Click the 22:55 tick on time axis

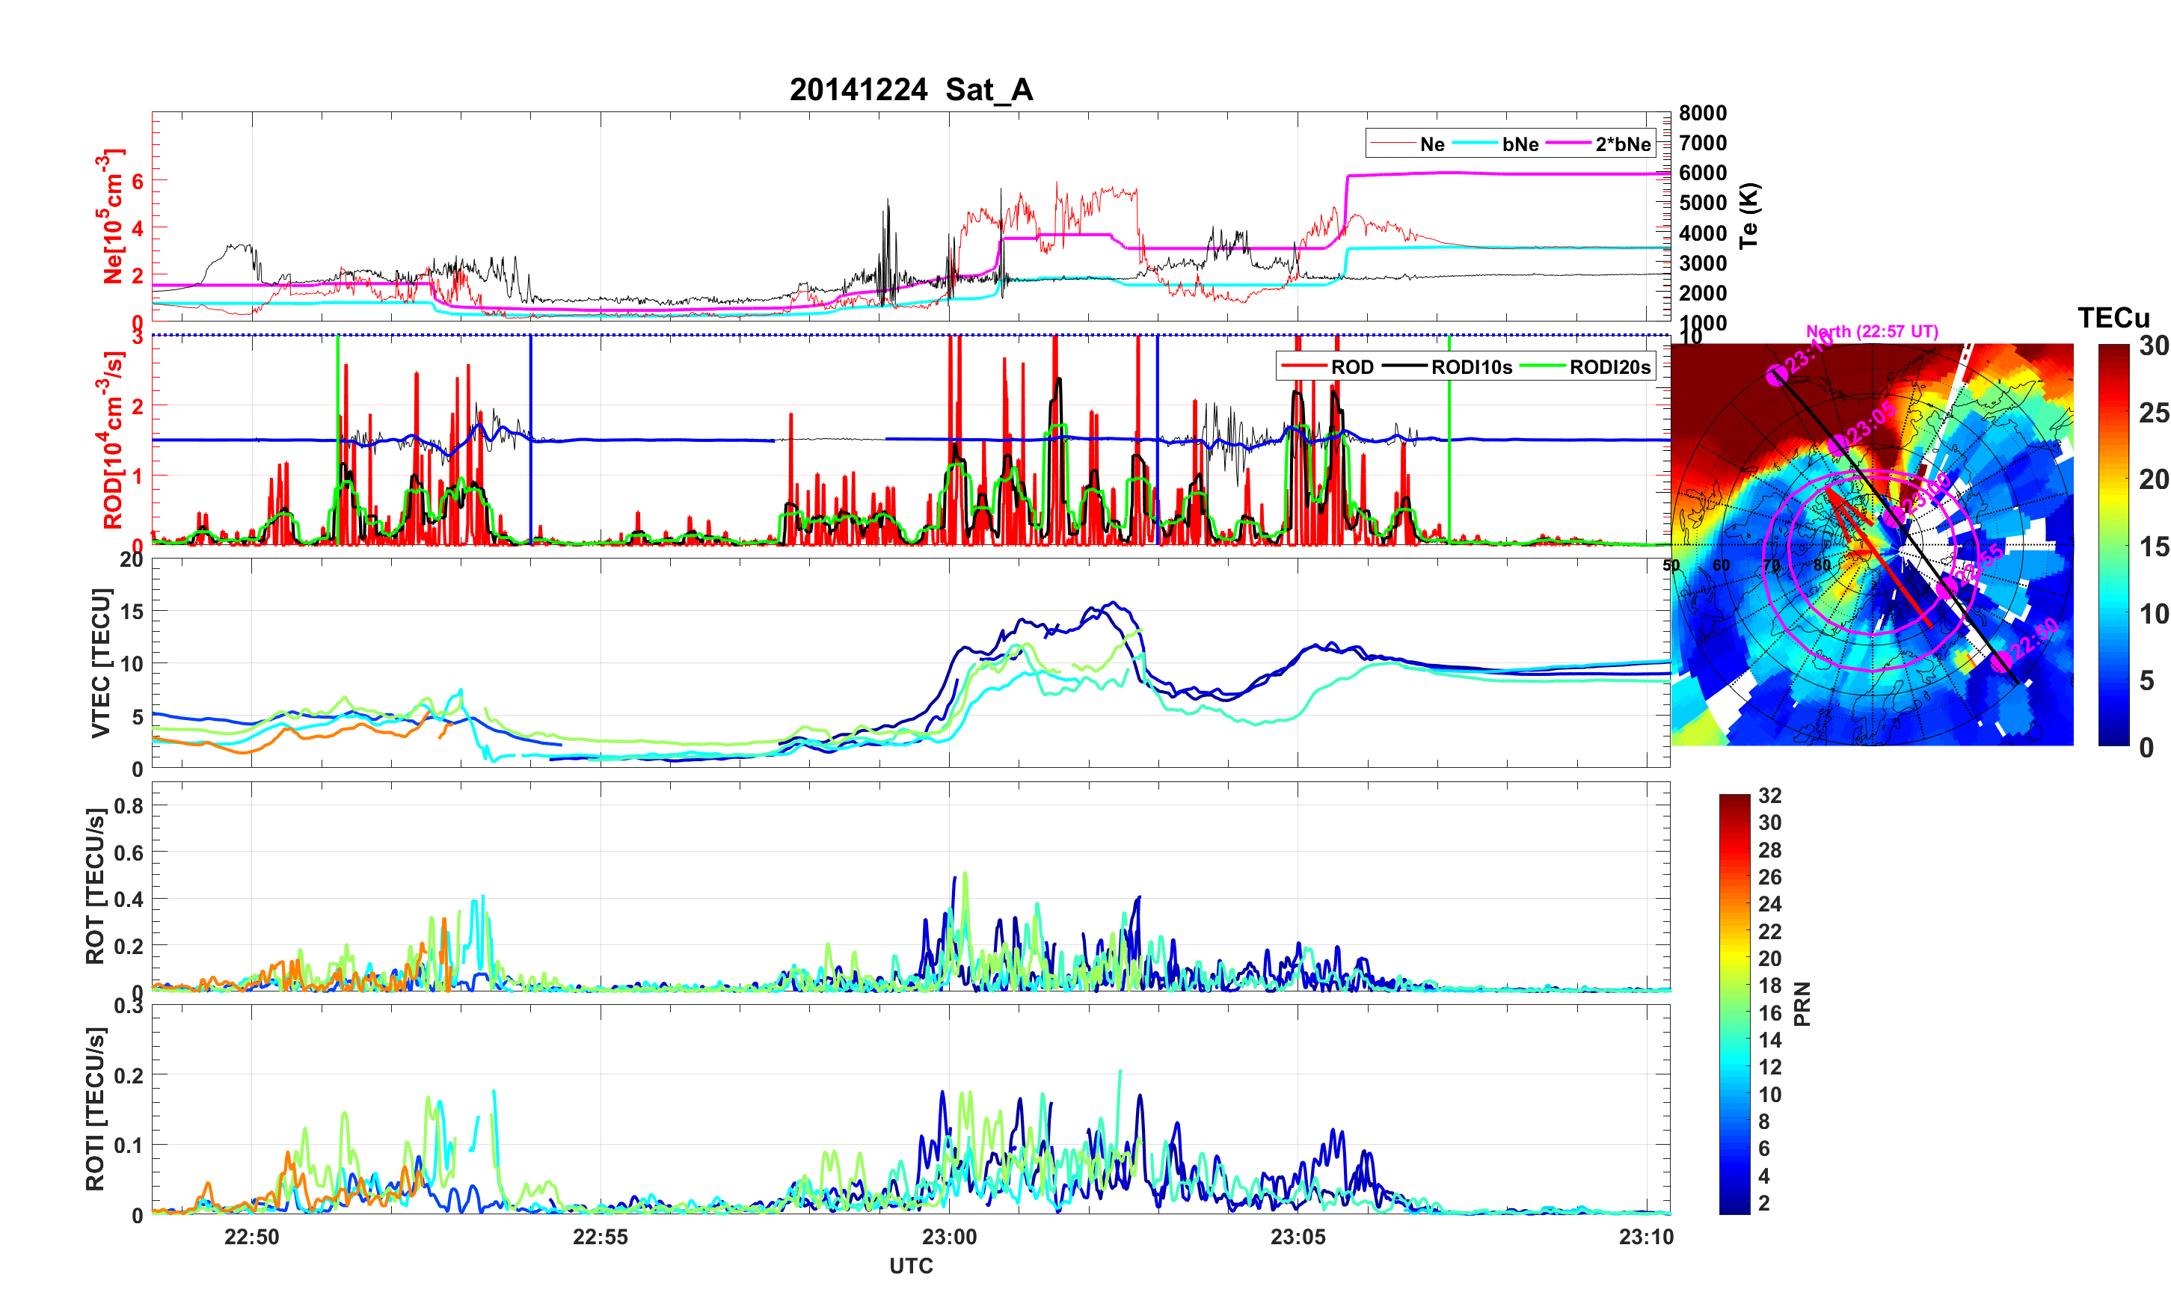tap(600, 1236)
